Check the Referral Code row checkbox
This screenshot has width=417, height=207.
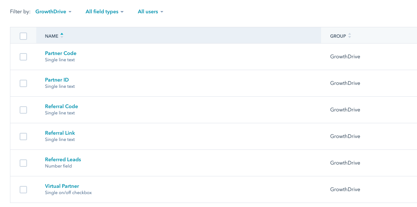coord(23,110)
